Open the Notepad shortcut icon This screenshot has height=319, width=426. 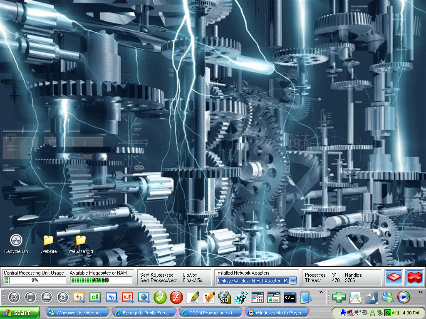coord(306,297)
